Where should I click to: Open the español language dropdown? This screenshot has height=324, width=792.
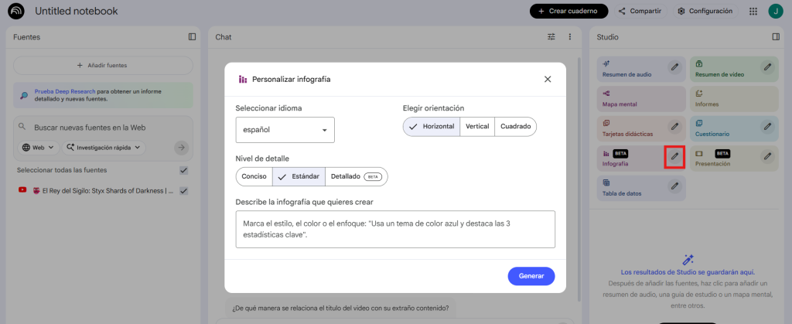285,130
